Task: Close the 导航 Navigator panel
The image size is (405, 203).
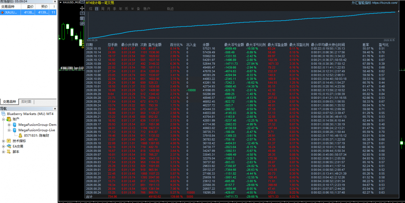Action: point(55,109)
